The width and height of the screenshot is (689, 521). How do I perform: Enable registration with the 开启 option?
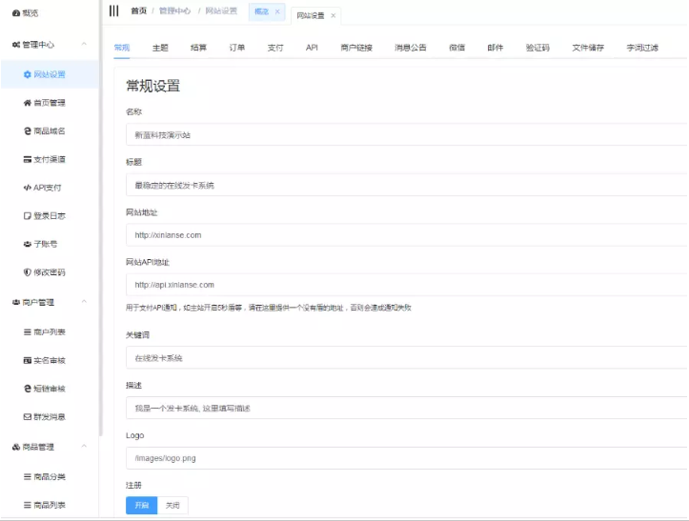click(x=141, y=505)
